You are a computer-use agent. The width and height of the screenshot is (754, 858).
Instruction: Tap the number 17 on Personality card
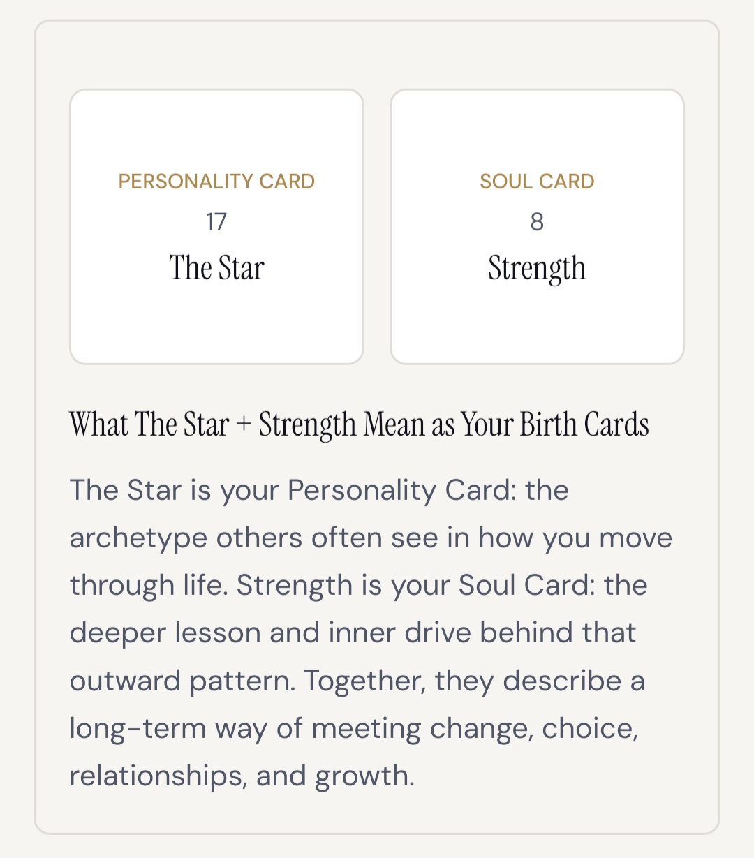click(216, 222)
